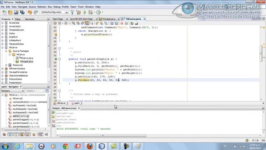
Task: Click the Navigator filter field
Action: click(x=35, y=91)
